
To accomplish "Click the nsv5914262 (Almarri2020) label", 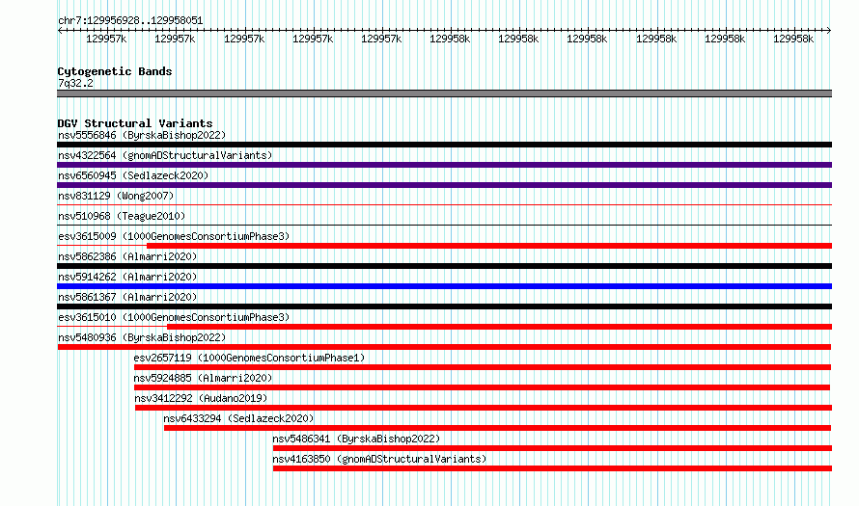I will [x=127, y=277].
